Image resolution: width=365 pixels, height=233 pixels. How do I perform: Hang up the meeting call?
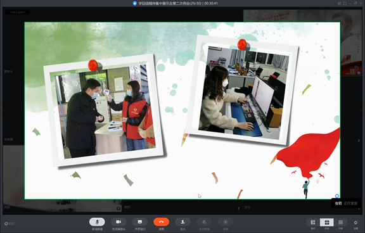coord(162,222)
